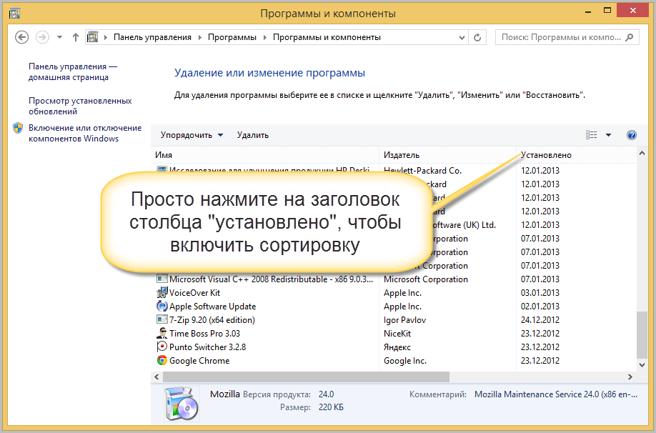Click the greyed Forward arrow button
The width and height of the screenshot is (656, 433).
point(42,37)
